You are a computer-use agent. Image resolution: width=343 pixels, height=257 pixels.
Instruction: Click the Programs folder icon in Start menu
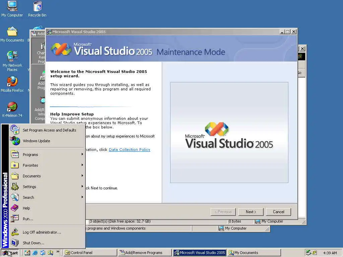pyautogui.click(x=15, y=155)
